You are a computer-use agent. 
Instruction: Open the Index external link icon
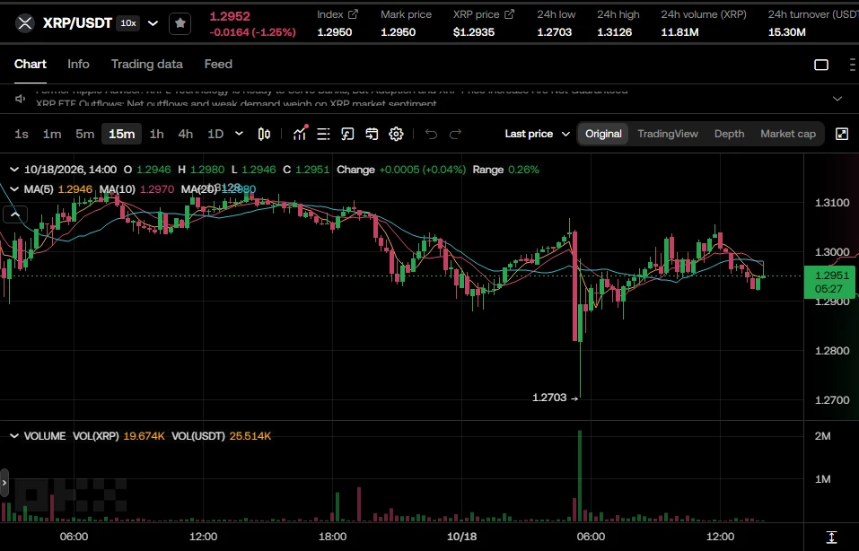coord(353,14)
